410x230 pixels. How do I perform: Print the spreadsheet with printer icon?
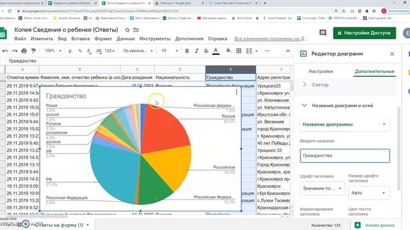pos(24,51)
